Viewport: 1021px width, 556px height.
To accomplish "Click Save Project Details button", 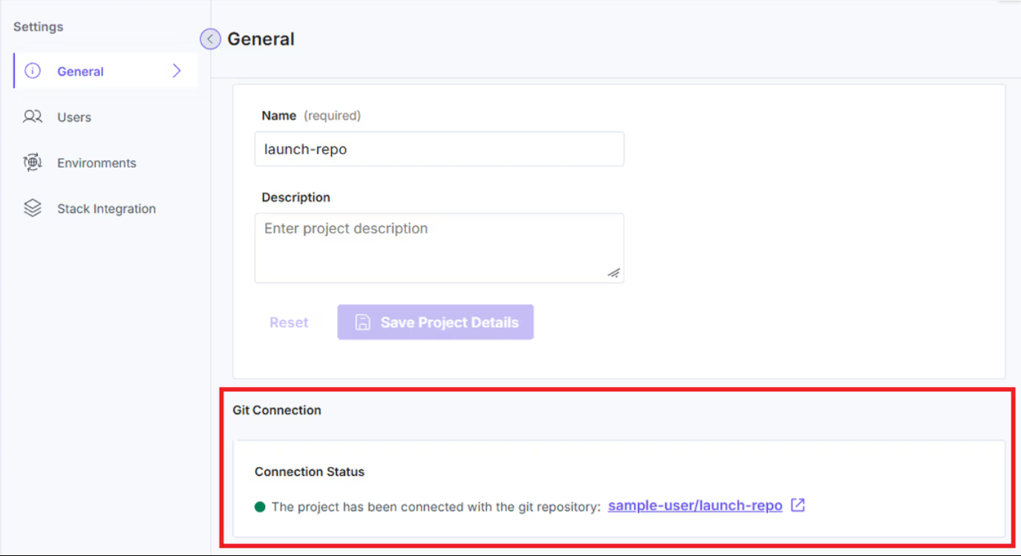I will pyautogui.click(x=435, y=322).
